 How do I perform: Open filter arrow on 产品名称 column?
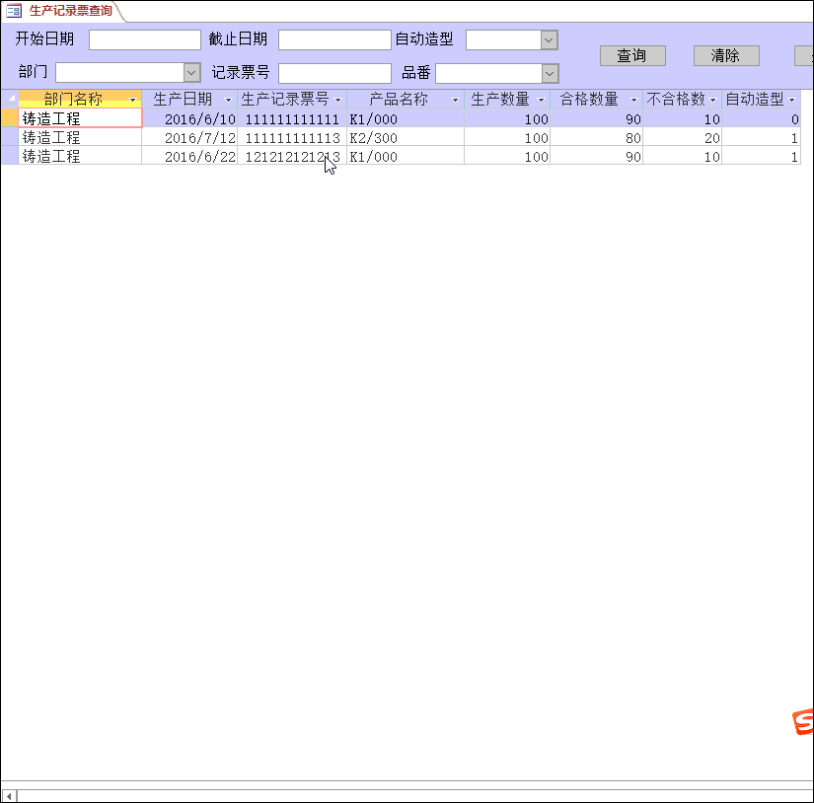pos(455,100)
